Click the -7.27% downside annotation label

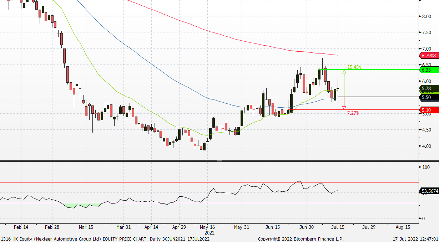[353, 113]
